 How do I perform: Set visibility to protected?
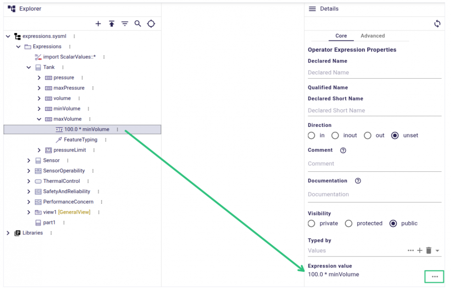point(348,223)
